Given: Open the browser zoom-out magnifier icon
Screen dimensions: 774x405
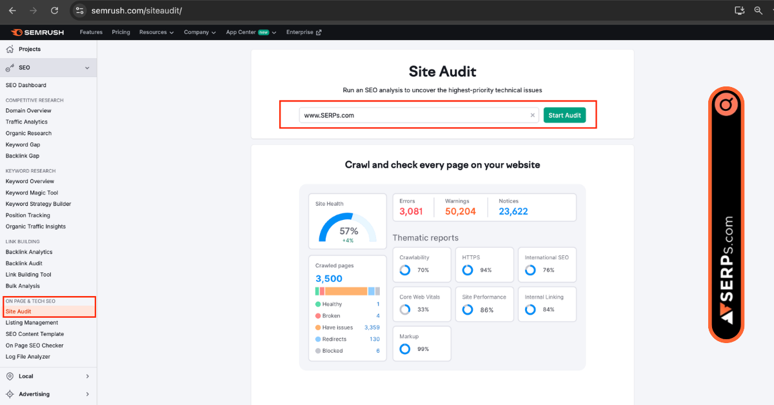Looking at the screenshot, I should 759,10.
